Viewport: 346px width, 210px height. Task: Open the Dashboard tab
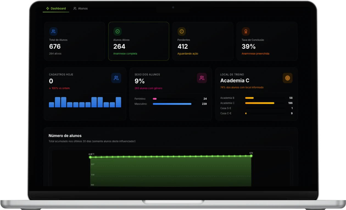tap(56, 8)
